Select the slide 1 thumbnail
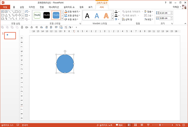Viewport: 188px width, 127px height. [10, 36]
